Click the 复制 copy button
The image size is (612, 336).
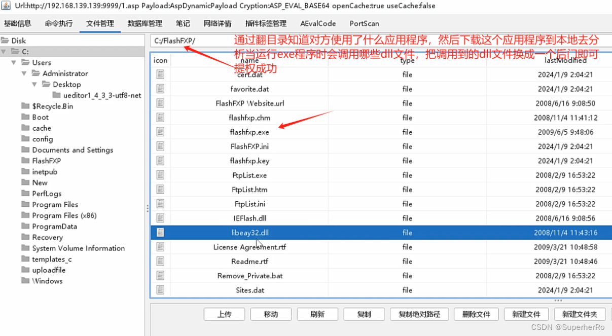pyautogui.click(x=364, y=314)
